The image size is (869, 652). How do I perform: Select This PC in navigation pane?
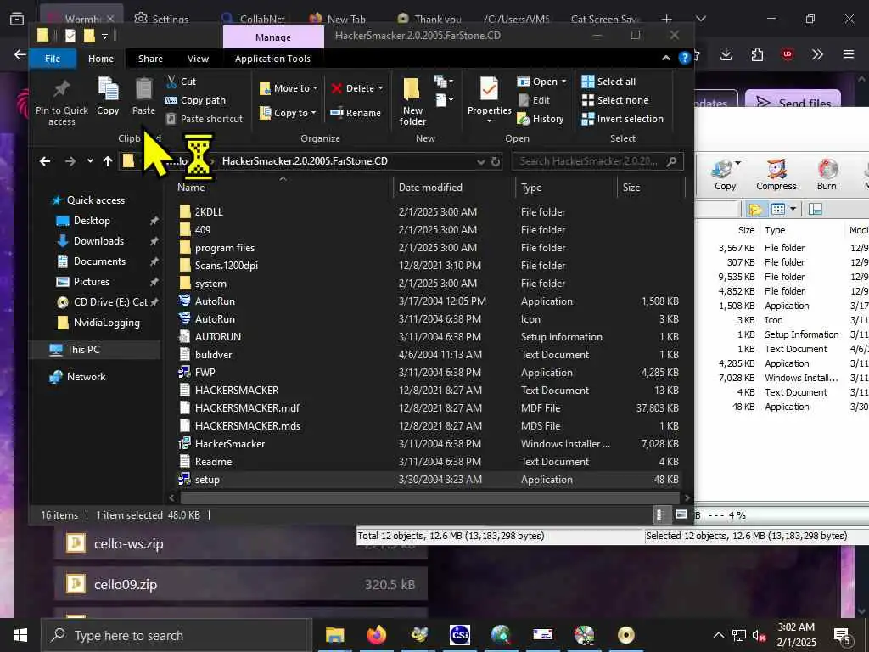[83, 349]
